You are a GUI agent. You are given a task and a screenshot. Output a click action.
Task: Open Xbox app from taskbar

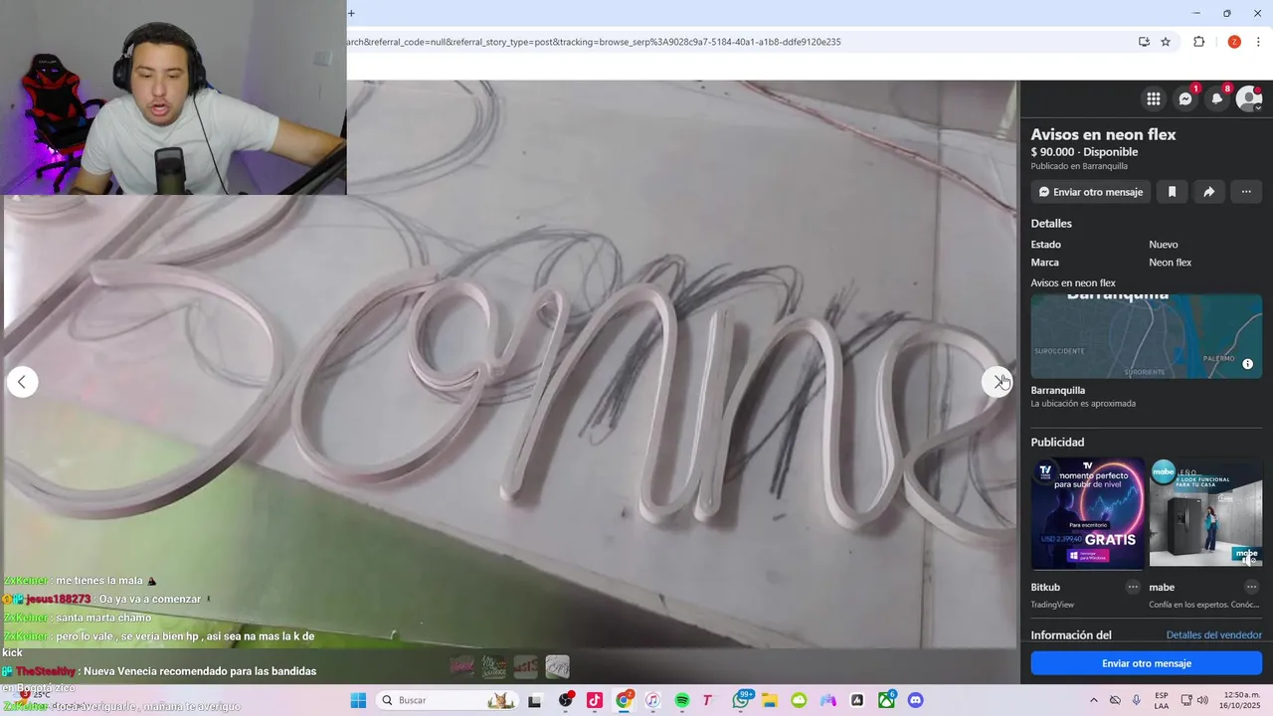[x=886, y=700]
